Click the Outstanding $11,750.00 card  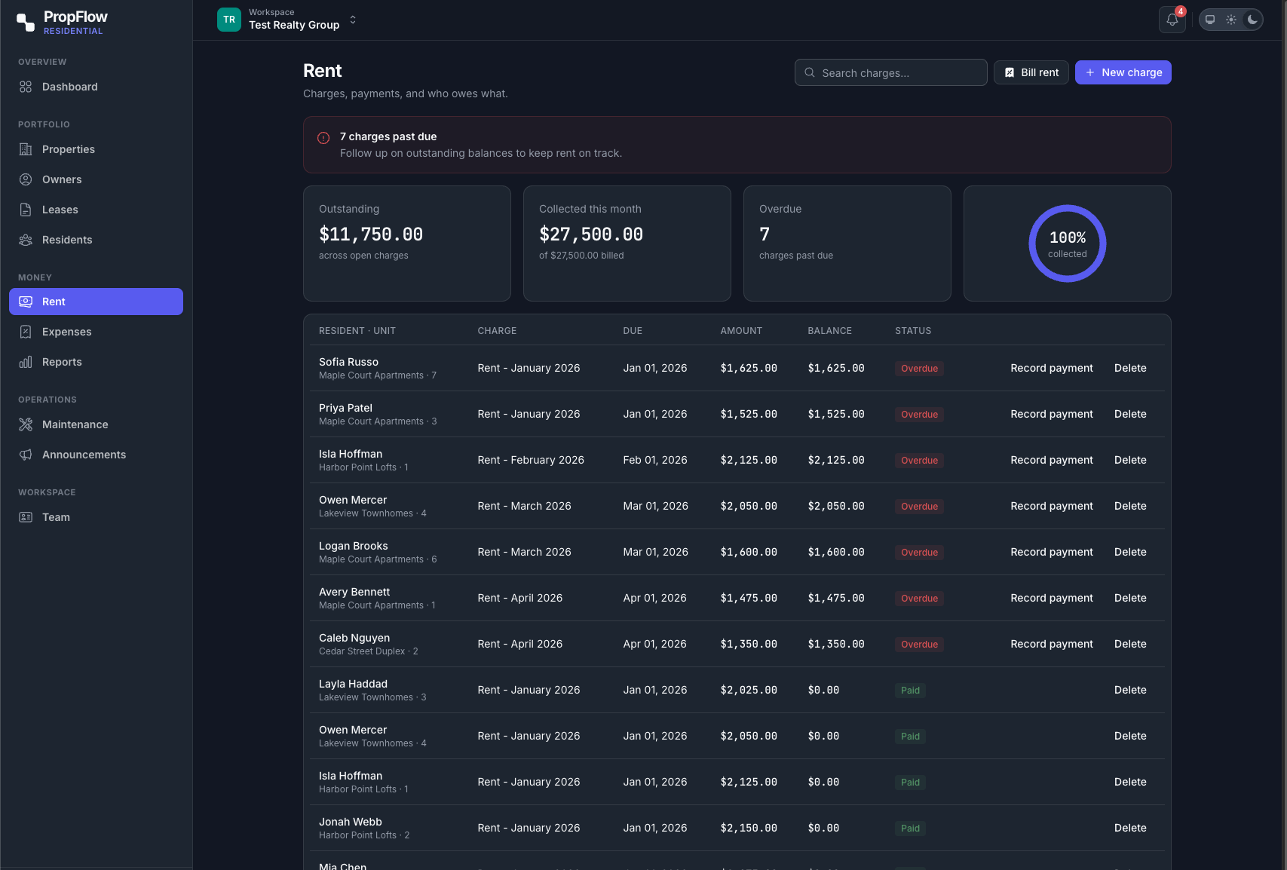click(407, 244)
